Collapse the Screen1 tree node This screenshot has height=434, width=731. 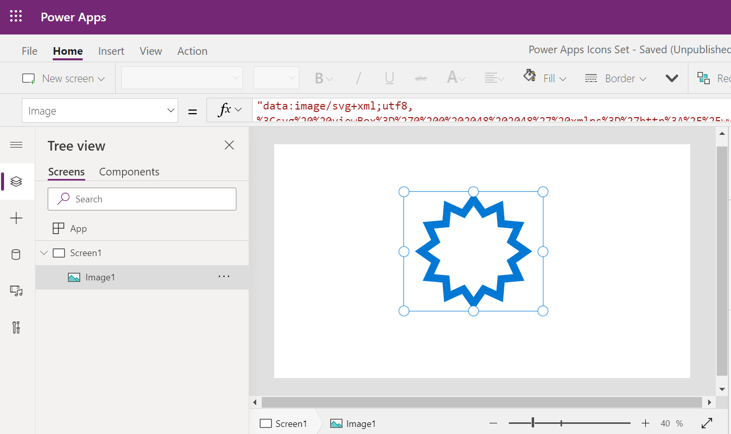pos(44,253)
